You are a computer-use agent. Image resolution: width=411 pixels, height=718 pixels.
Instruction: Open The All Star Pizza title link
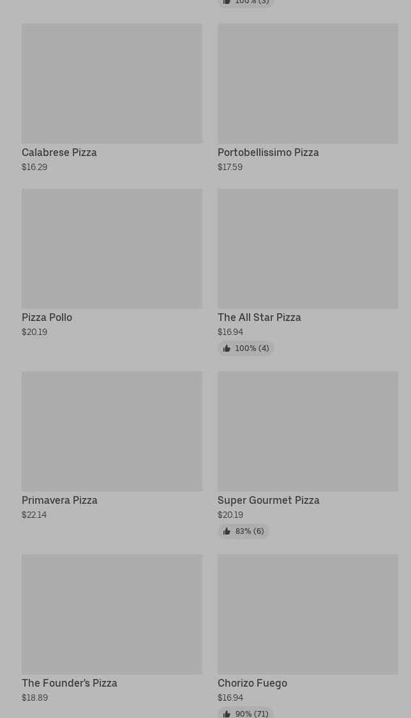pos(259,318)
